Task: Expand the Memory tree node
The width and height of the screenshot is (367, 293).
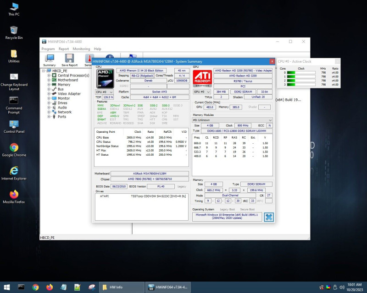Action: pos(49,84)
